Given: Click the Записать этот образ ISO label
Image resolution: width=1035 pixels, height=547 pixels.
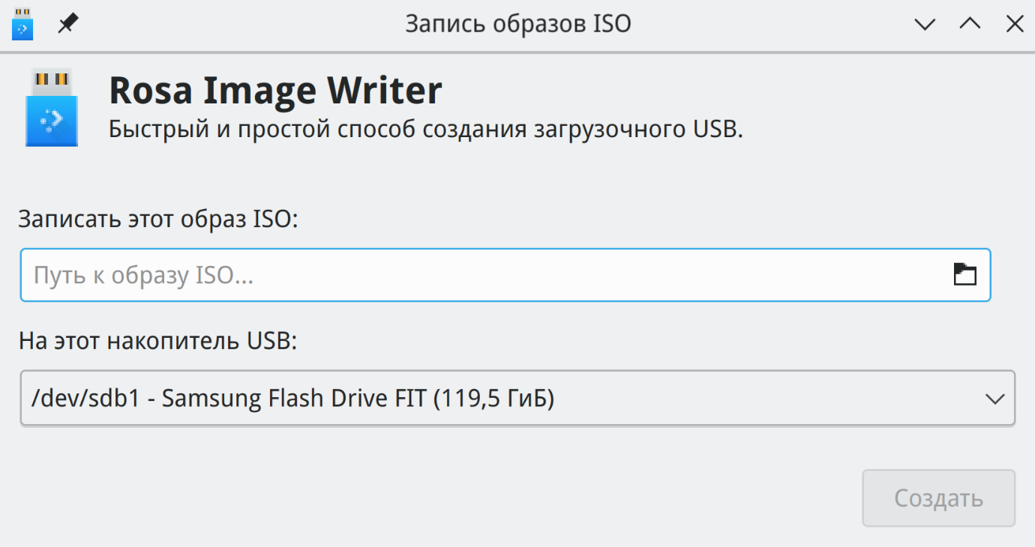Looking at the screenshot, I should tap(158, 220).
